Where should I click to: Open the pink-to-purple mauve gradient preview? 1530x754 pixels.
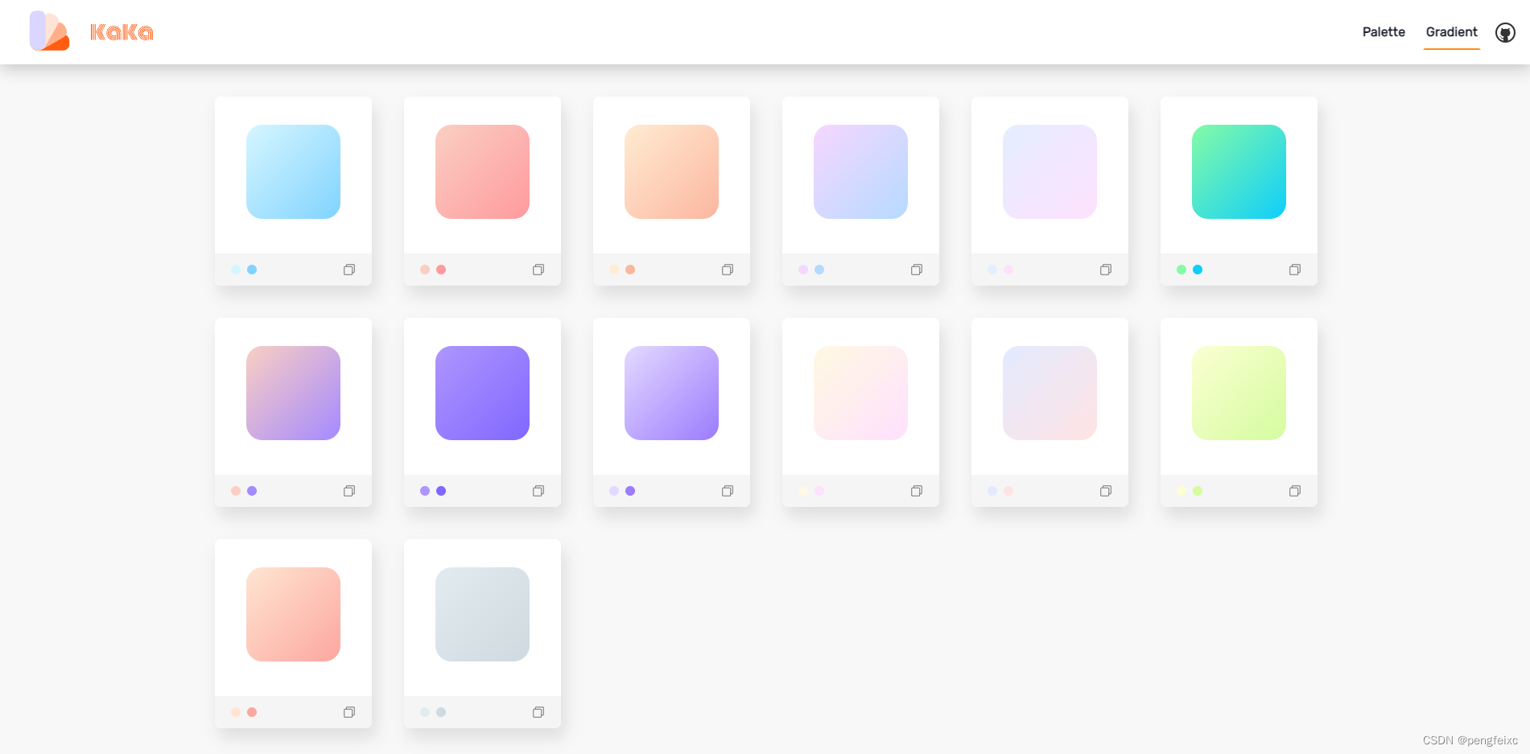point(293,393)
